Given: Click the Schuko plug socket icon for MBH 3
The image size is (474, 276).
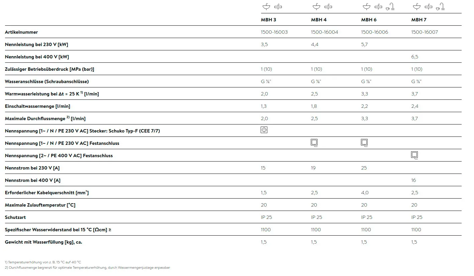Looking at the screenshot, I should [264, 130].
